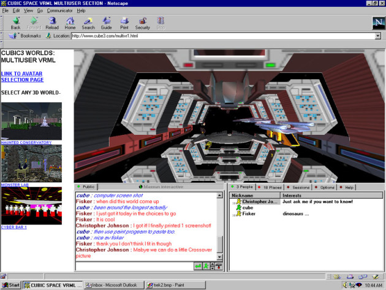The height and width of the screenshot is (290, 386).
Task: Go to the Home page
Action: (x=70, y=23)
